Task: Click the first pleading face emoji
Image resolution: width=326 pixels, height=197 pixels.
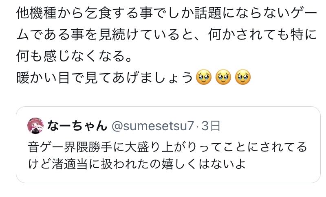Action: (204, 76)
